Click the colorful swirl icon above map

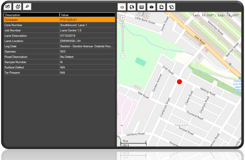[x=122, y=7]
